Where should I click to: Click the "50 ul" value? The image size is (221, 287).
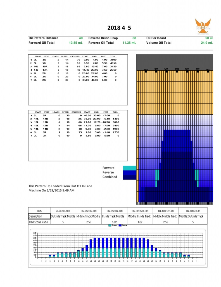click(209, 38)
